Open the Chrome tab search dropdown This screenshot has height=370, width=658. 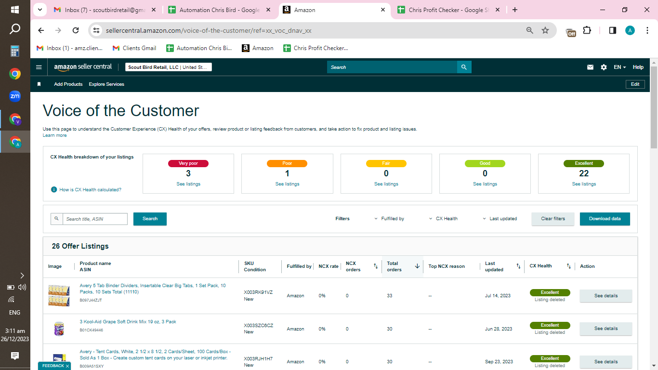point(39,10)
